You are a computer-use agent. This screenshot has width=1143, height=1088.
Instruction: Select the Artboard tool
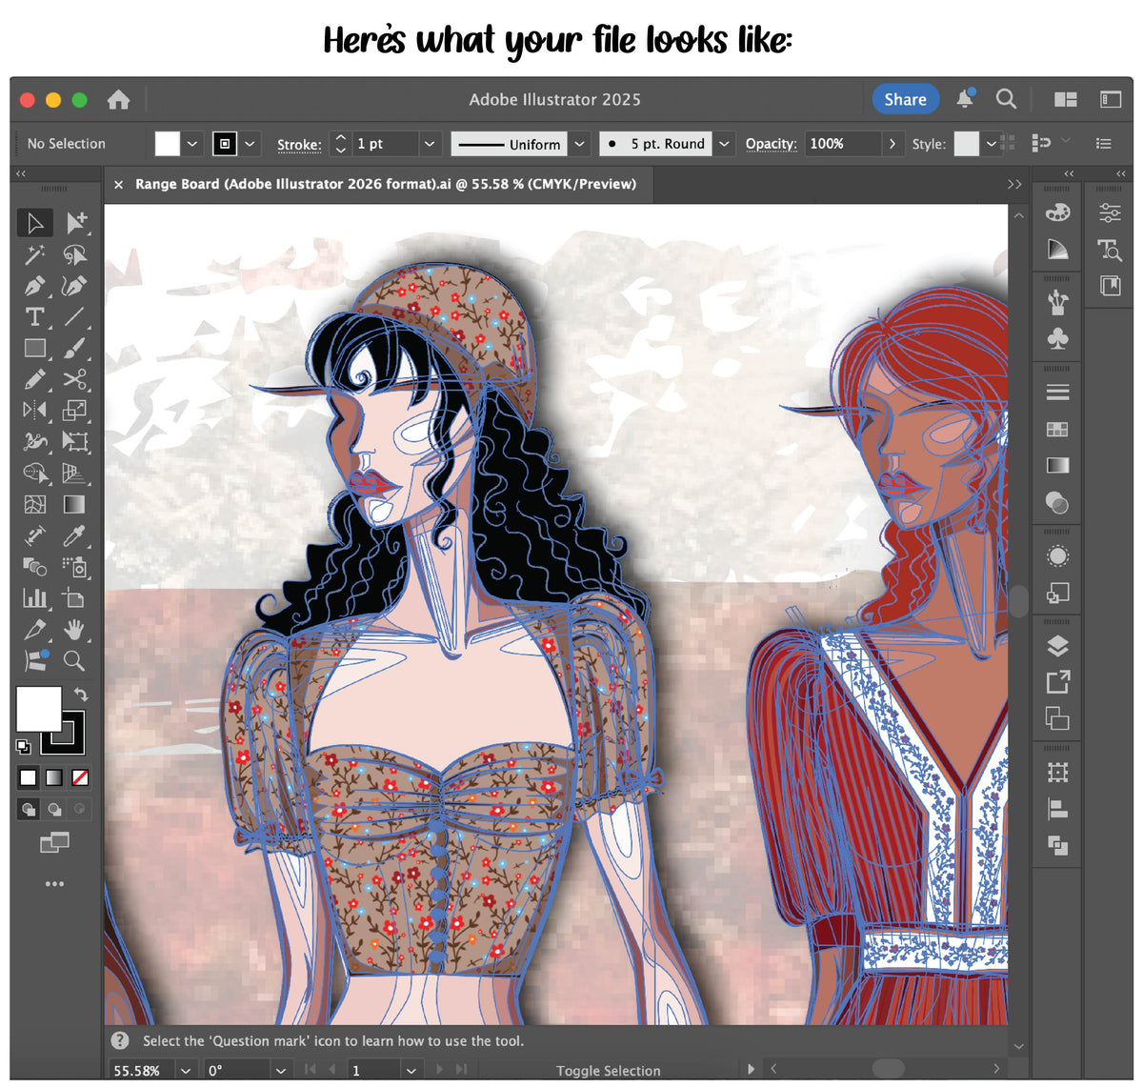pyautogui.click(x=74, y=598)
